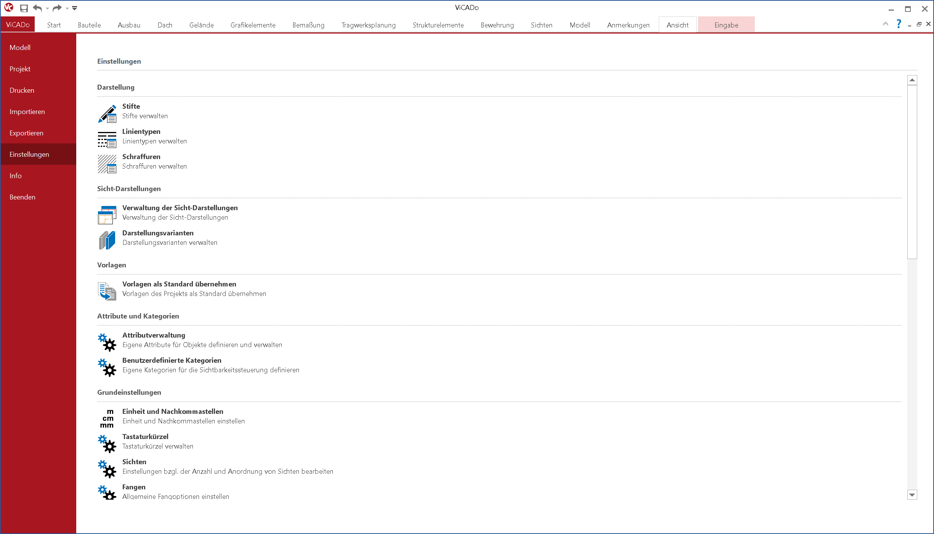Select Info in the red sidebar
Screen dimensions: 934x534
[x=38, y=175]
